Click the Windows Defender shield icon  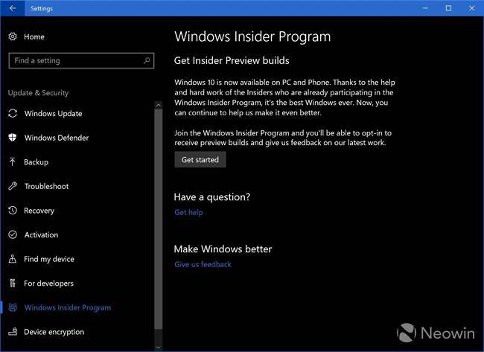point(13,137)
